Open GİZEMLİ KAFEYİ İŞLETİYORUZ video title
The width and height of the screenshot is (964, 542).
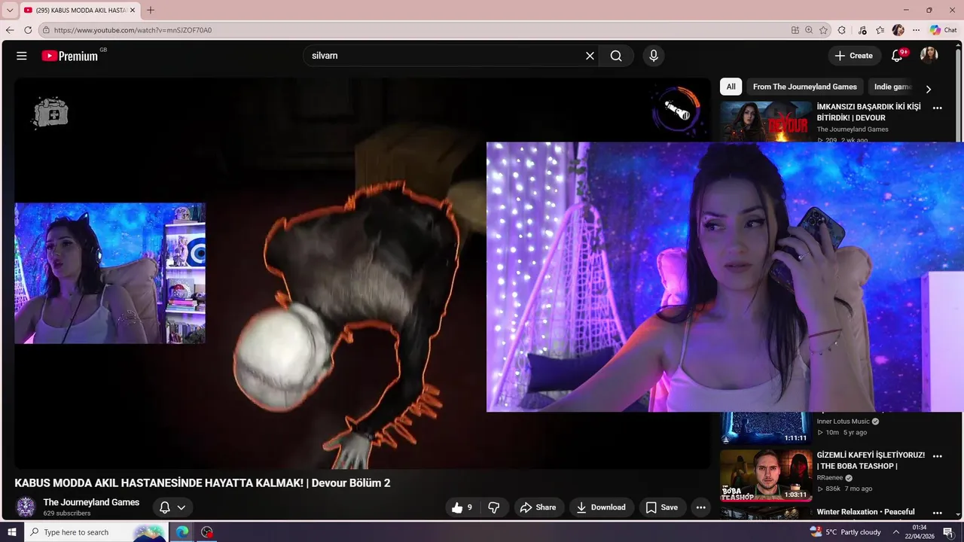(x=871, y=460)
